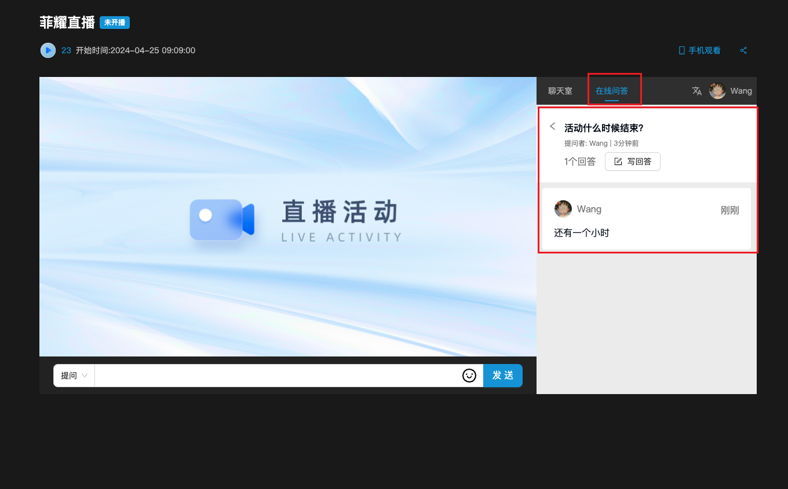Switch to the 聊天室 tab
The height and width of the screenshot is (489, 788).
[x=560, y=91]
